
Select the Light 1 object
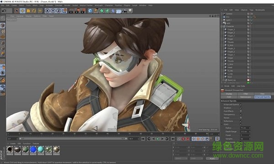pyautogui.click(x=229, y=20)
